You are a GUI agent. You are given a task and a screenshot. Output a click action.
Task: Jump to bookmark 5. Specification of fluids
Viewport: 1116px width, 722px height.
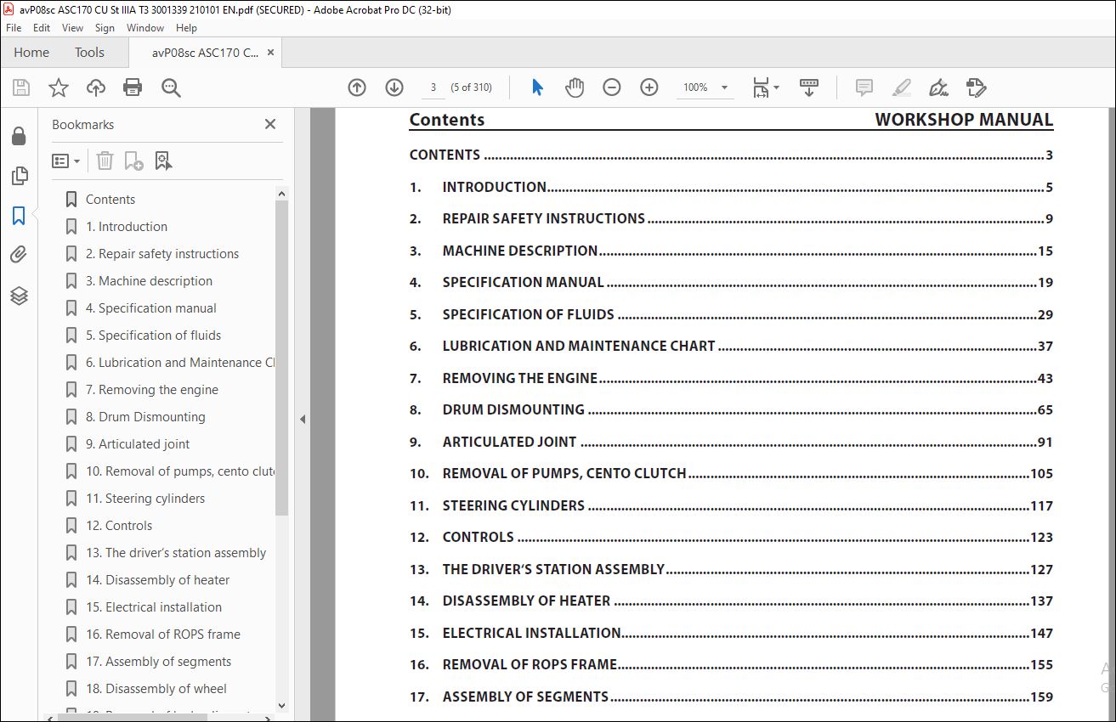coord(153,336)
